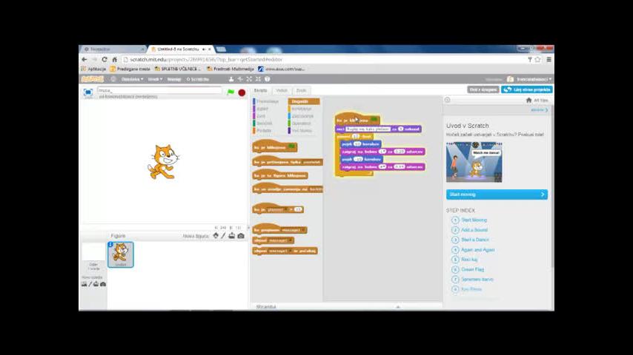Screen dimensions: 633x355
Task: Click the project title input field
Action: (159, 90)
